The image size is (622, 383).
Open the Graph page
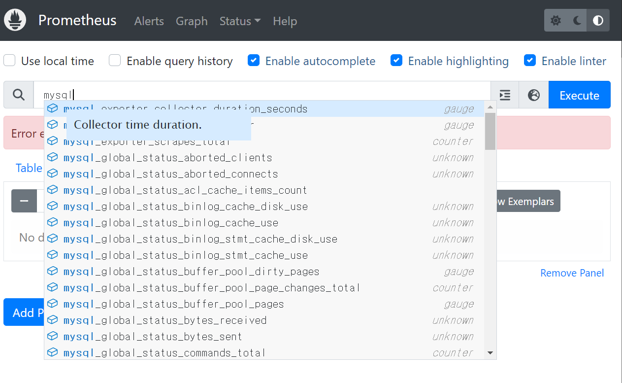pos(192,21)
